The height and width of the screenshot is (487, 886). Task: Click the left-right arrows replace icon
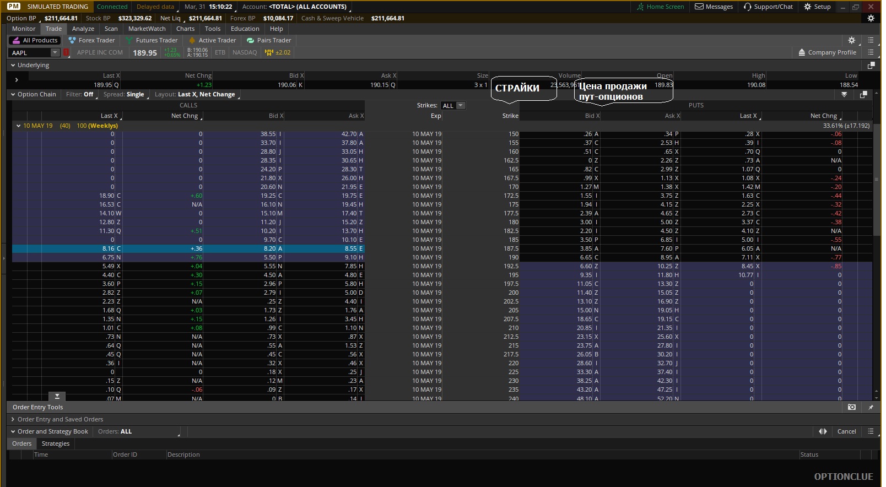pos(823,431)
